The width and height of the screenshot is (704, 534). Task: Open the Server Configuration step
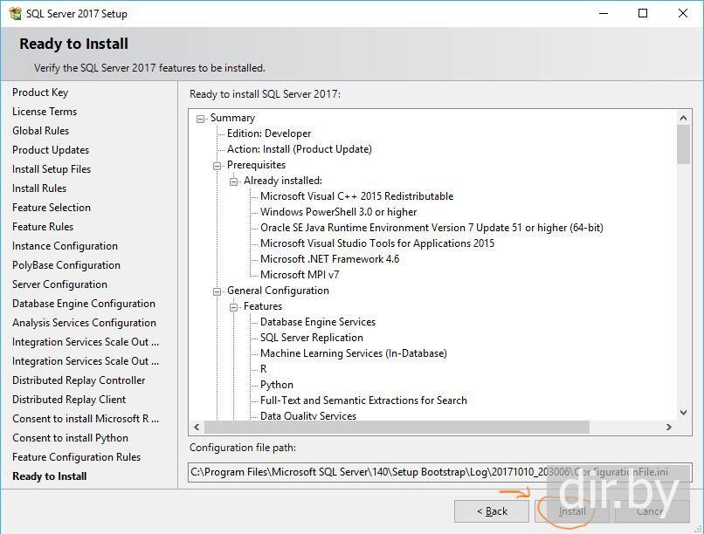tap(59, 284)
